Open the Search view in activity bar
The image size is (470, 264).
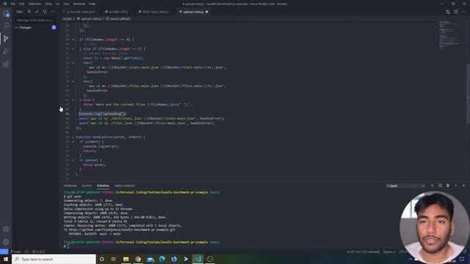tap(6, 26)
